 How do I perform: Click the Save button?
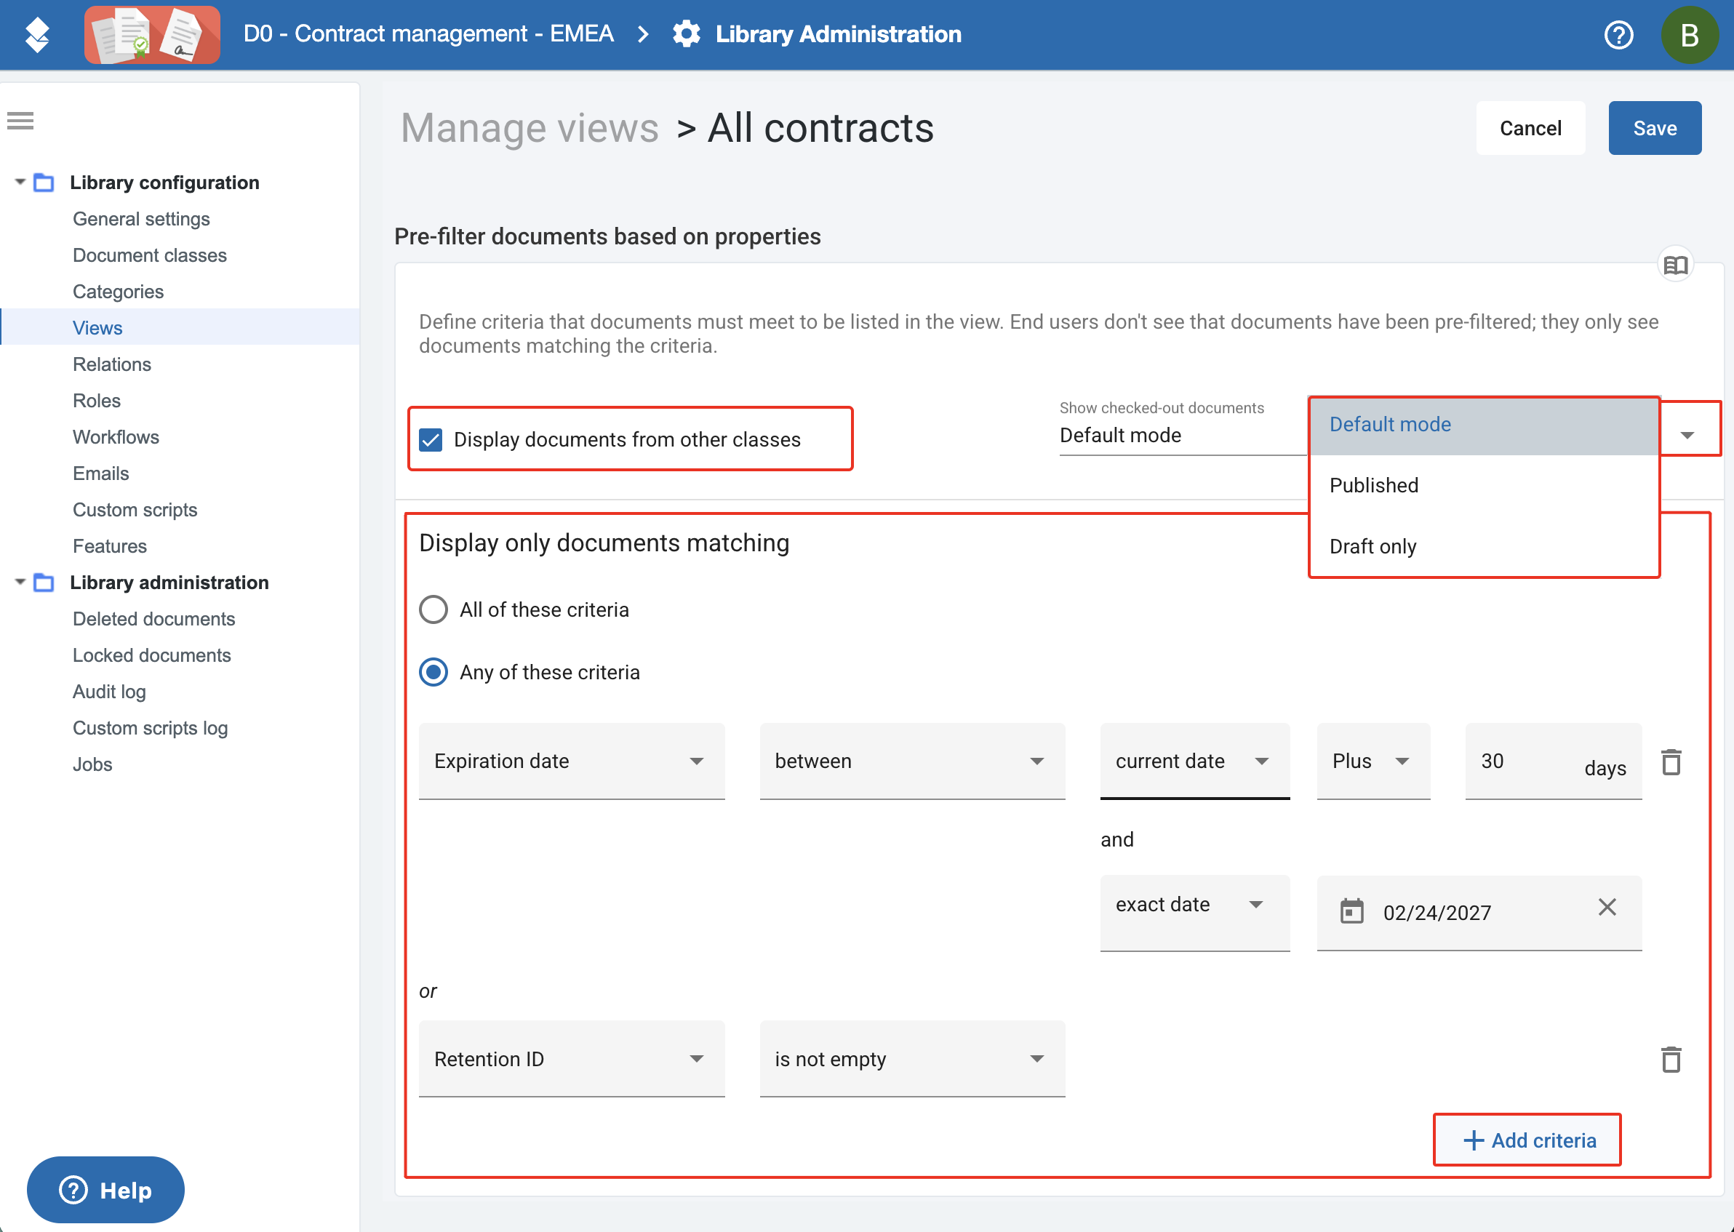click(x=1654, y=128)
